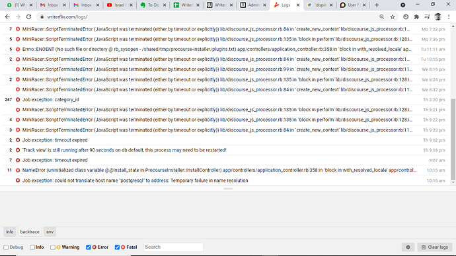Select MiniRacer error row from We 8:32 pm
The height and width of the screenshot is (256, 456).
point(225,89)
